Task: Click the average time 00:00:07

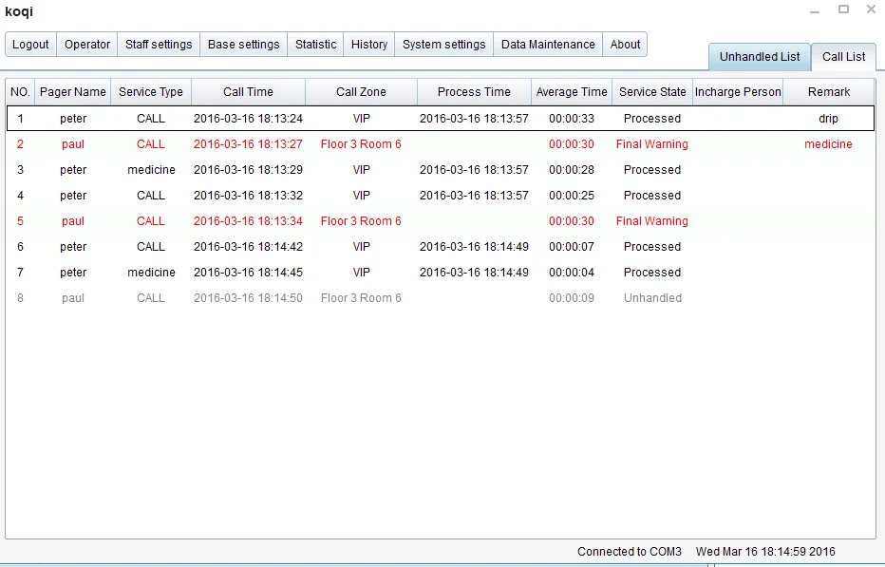Action: [572, 247]
